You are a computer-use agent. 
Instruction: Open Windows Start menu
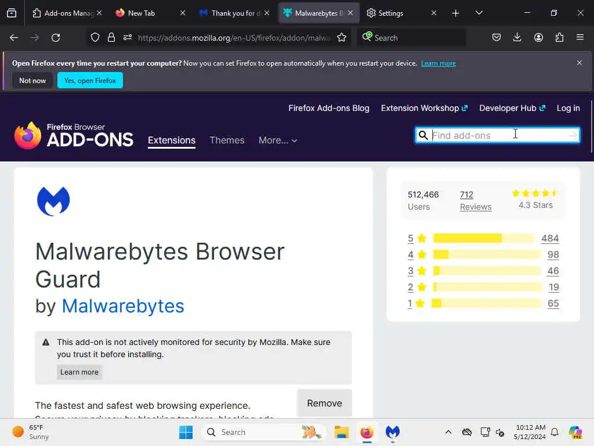click(x=186, y=432)
